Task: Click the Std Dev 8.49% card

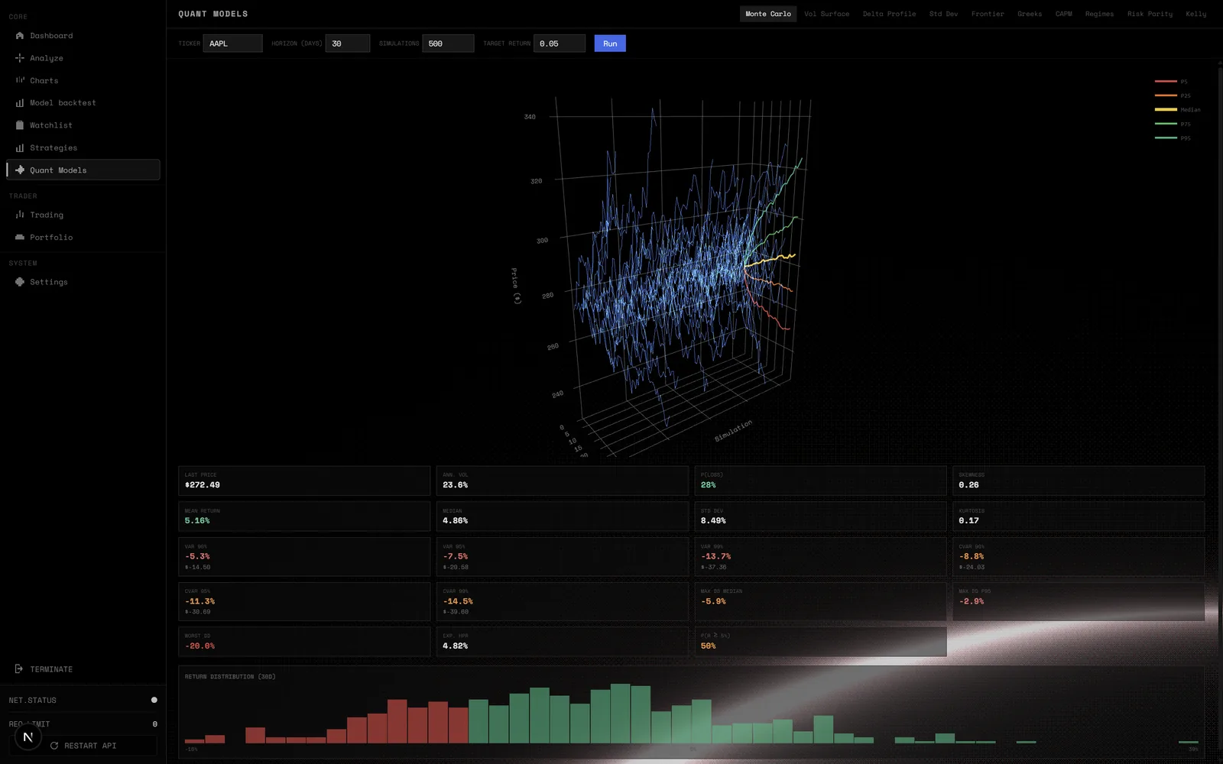Action: click(821, 516)
